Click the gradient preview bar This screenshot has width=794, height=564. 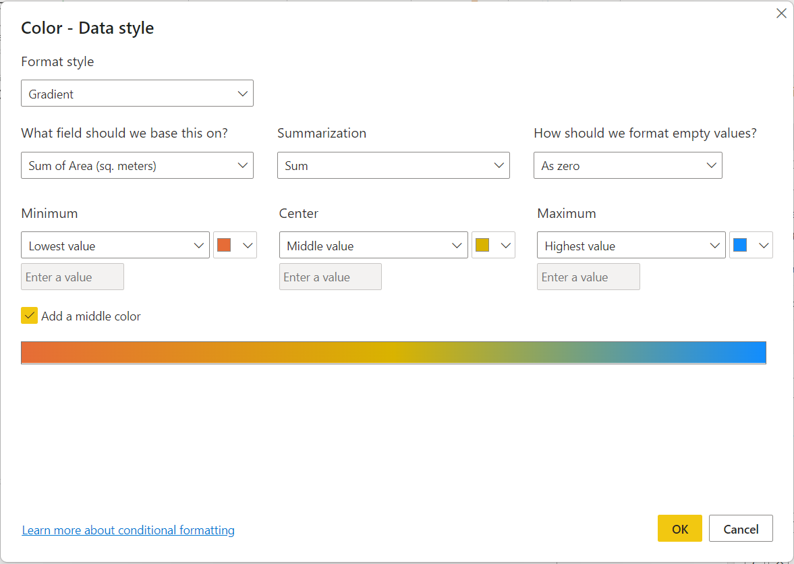click(393, 352)
